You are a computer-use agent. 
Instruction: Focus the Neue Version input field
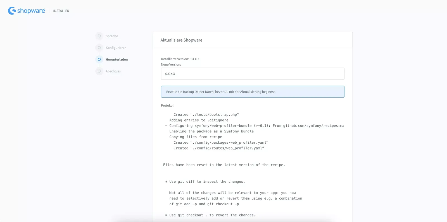[x=253, y=74]
